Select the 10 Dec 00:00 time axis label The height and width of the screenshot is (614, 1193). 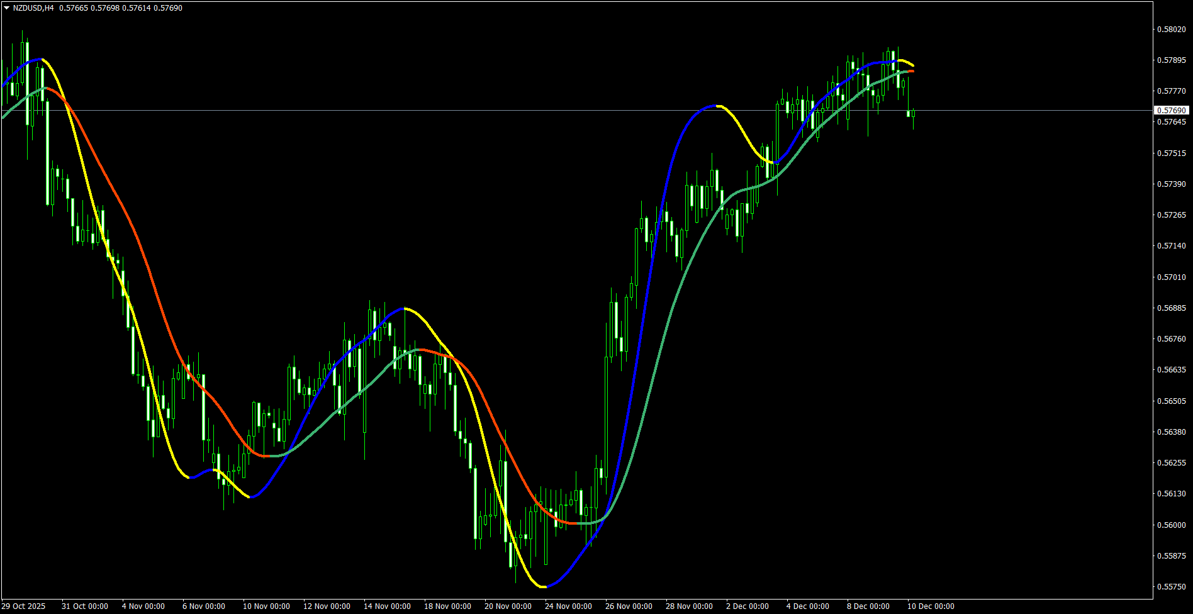click(931, 606)
